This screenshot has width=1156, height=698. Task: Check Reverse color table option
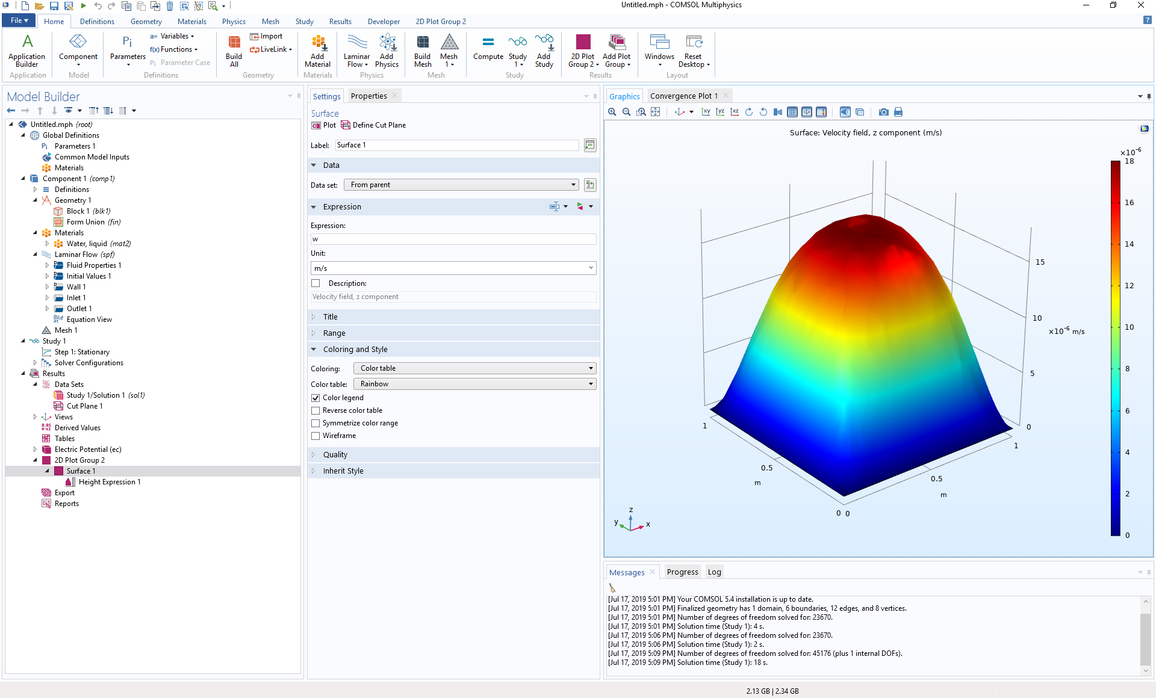click(x=315, y=410)
